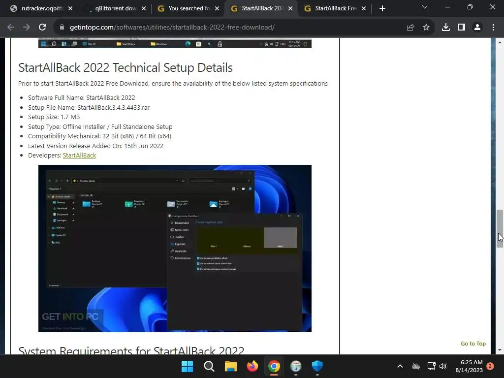The width and height of the screenshot is (504, 378).
Task: Close the active StartAllBack 2022 tab
Action: point(290,8)
